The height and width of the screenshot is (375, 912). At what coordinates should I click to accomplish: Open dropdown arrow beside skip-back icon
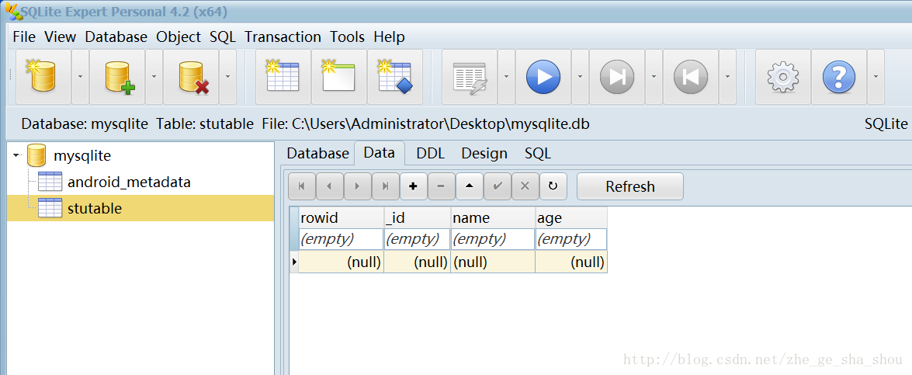coord(727,77)
